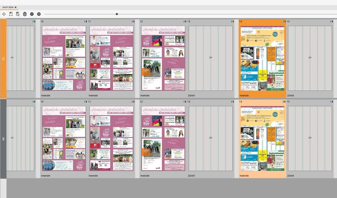Adjust the zoom slider handle

(x=117, y=13)
